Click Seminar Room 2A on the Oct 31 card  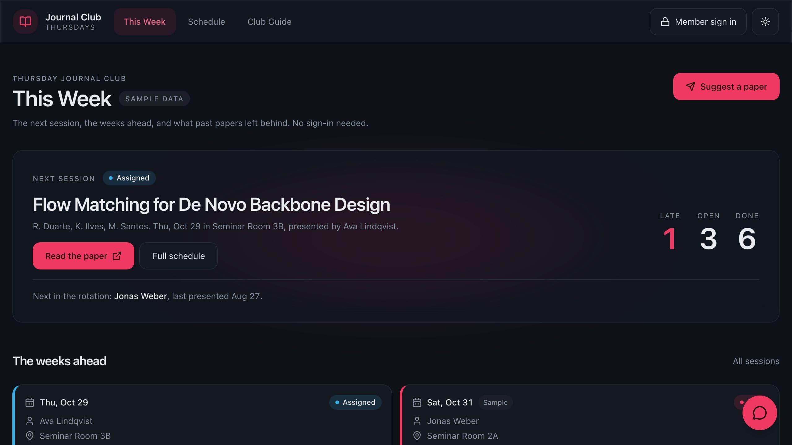click(x=463, y=436)
